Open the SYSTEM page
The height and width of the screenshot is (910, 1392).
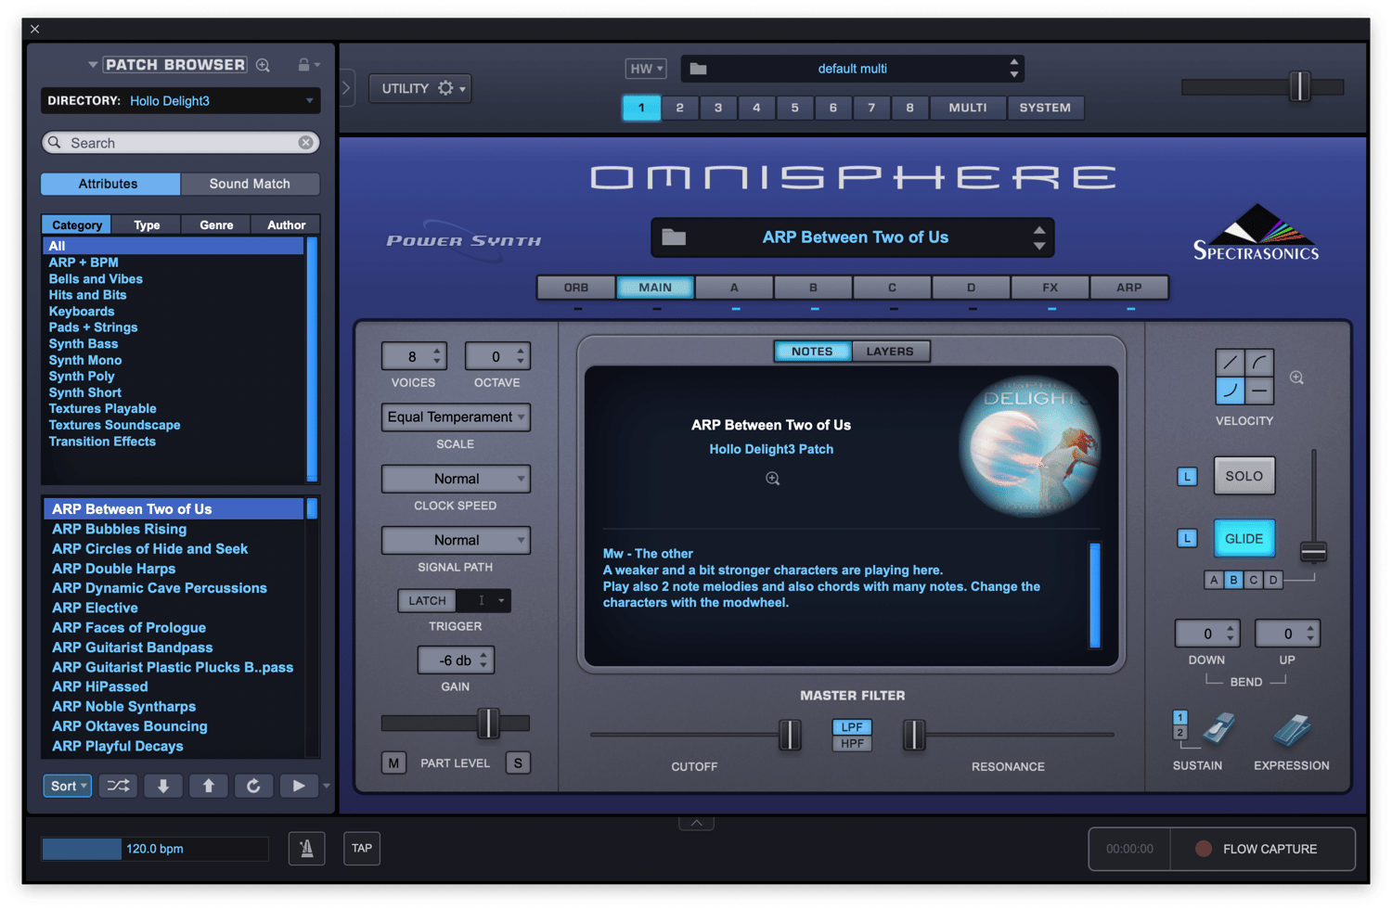click(1045, 108)
